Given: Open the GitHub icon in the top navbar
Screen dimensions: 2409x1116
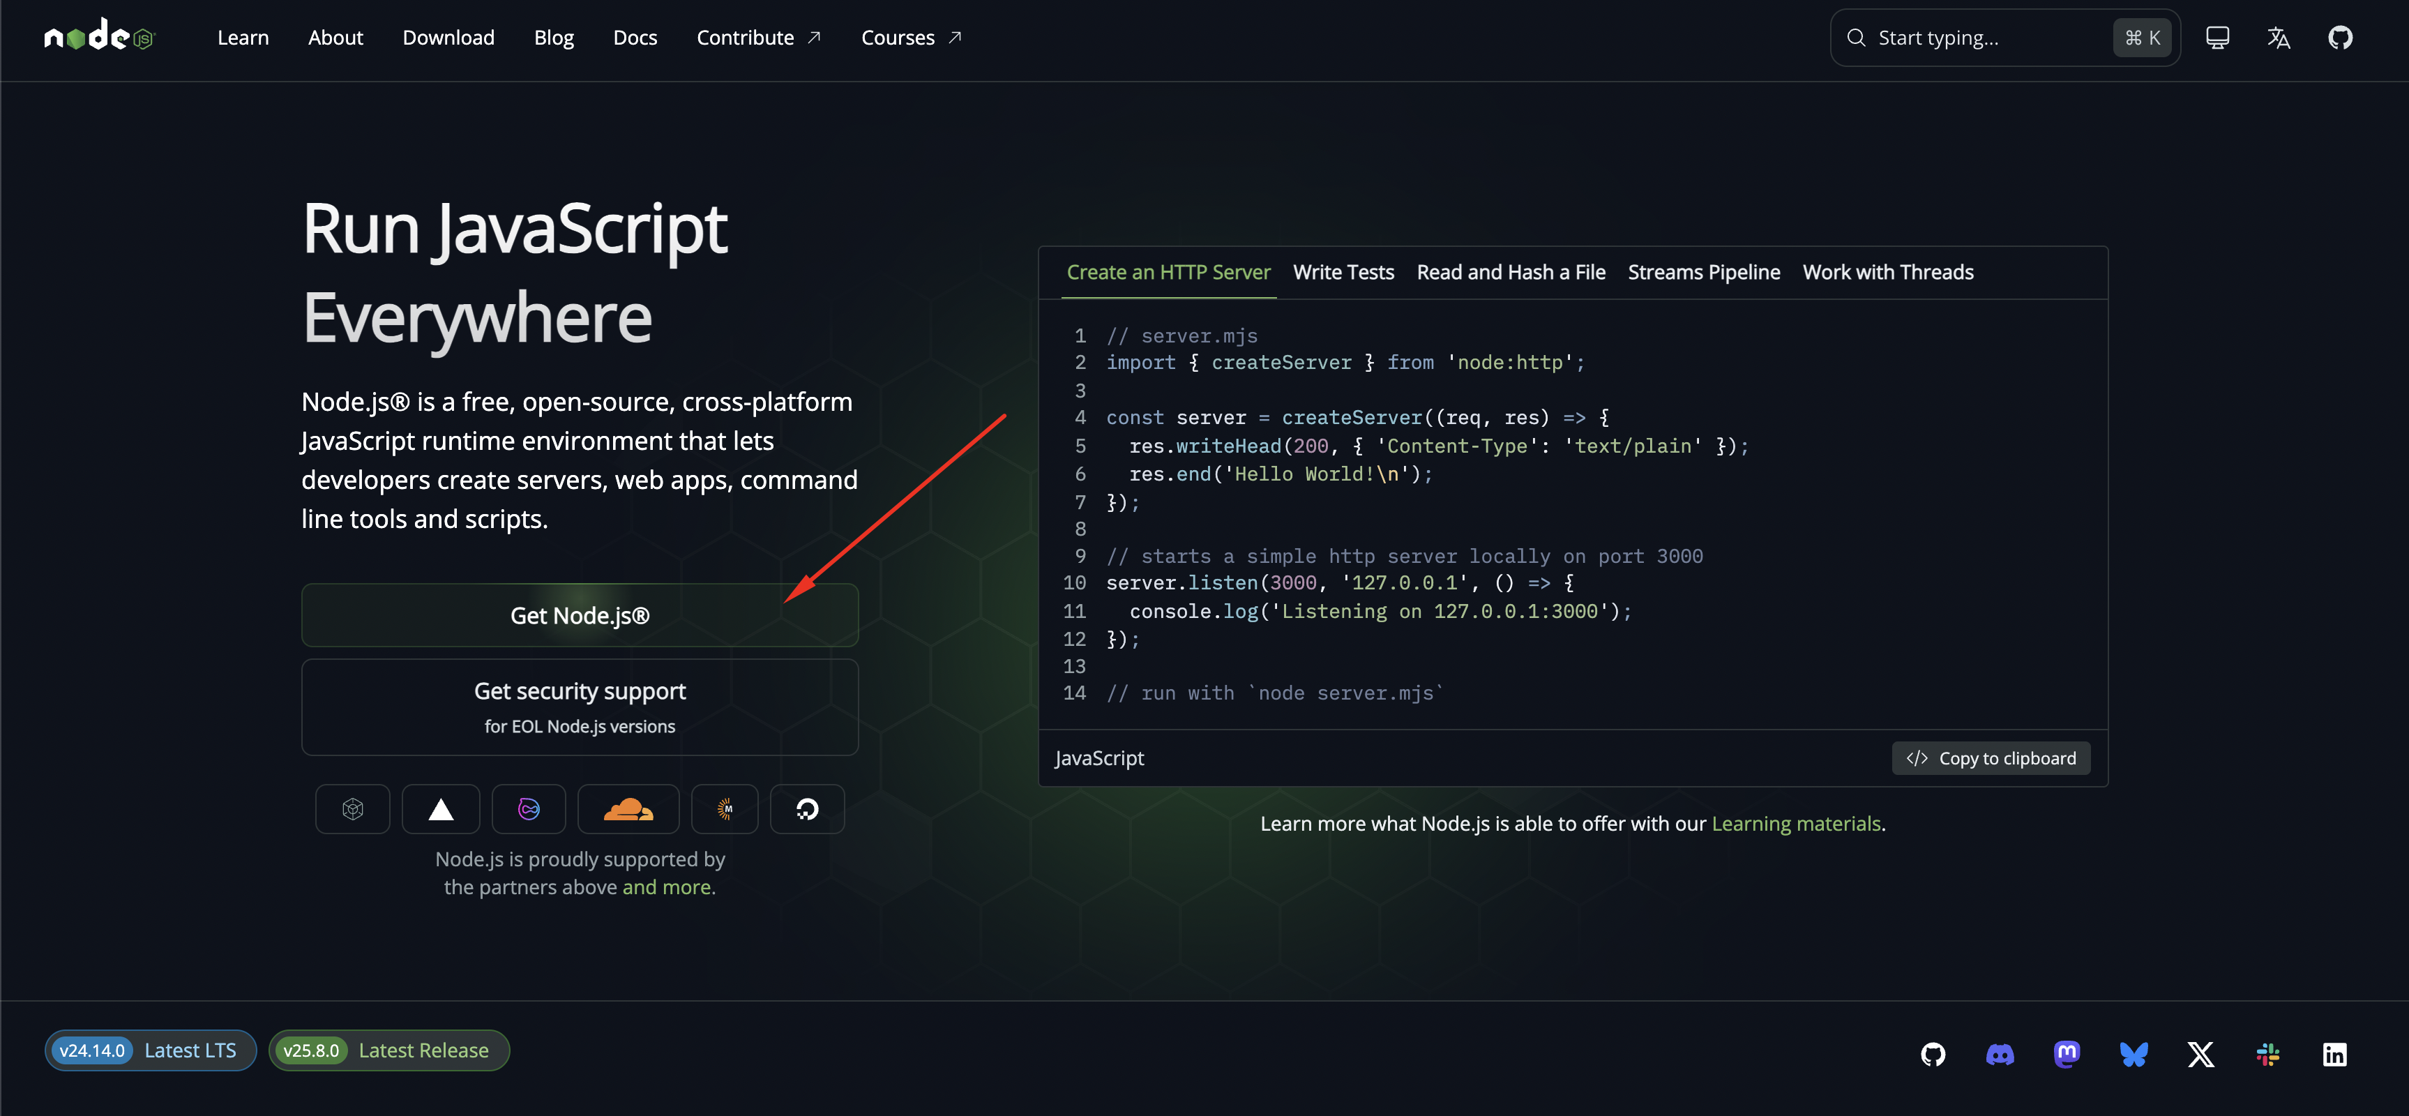Looking at the screenshot, I should click(x=2340, y=38).
